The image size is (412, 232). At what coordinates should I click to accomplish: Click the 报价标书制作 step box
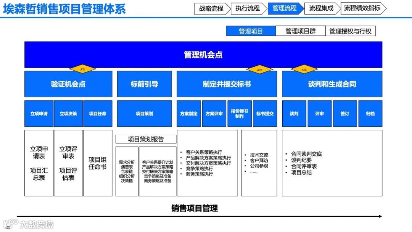point(240,113)
